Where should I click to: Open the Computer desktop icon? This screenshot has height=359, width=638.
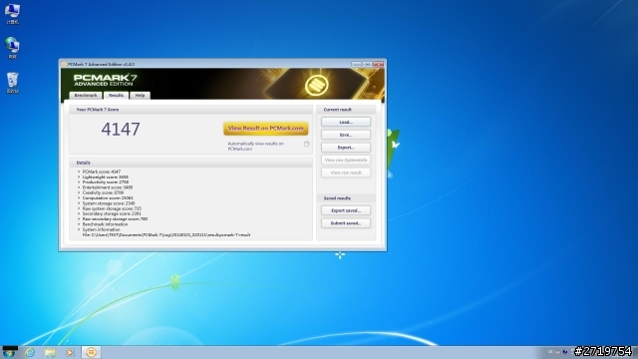[x=12, y=13]
